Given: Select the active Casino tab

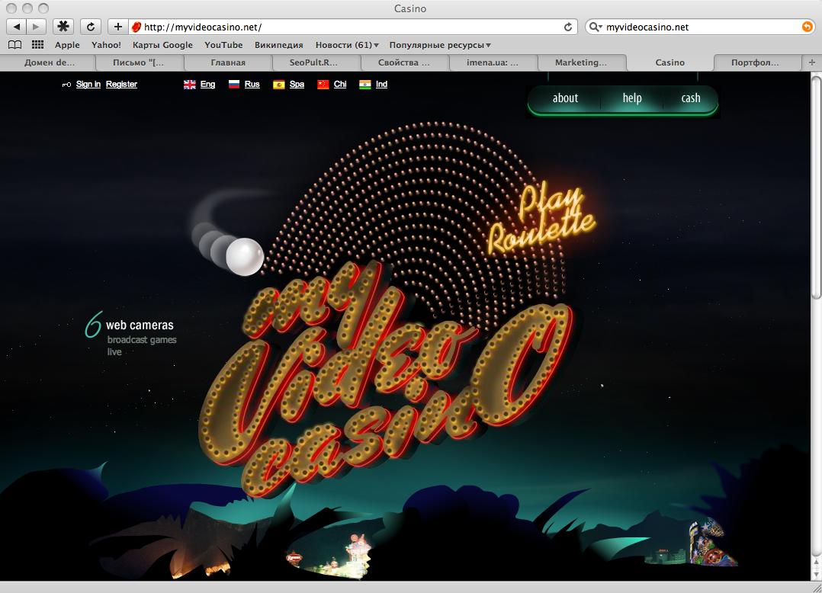Looking at the screenshot, I should pos(670,63).
